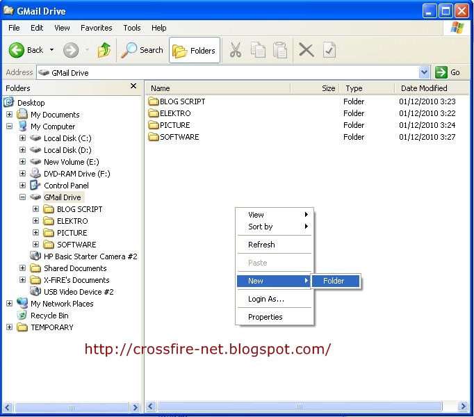The height and width of the screenshot is (417, 474).
Task: Click the Cut scissors icon
Action: tap(236, 50)
